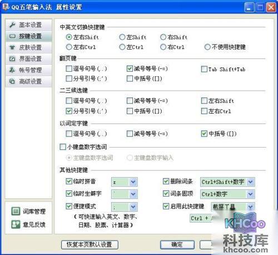Check 中括号 under 二三候选键
This screenshot has width=278, height=255.
[130, 111]
